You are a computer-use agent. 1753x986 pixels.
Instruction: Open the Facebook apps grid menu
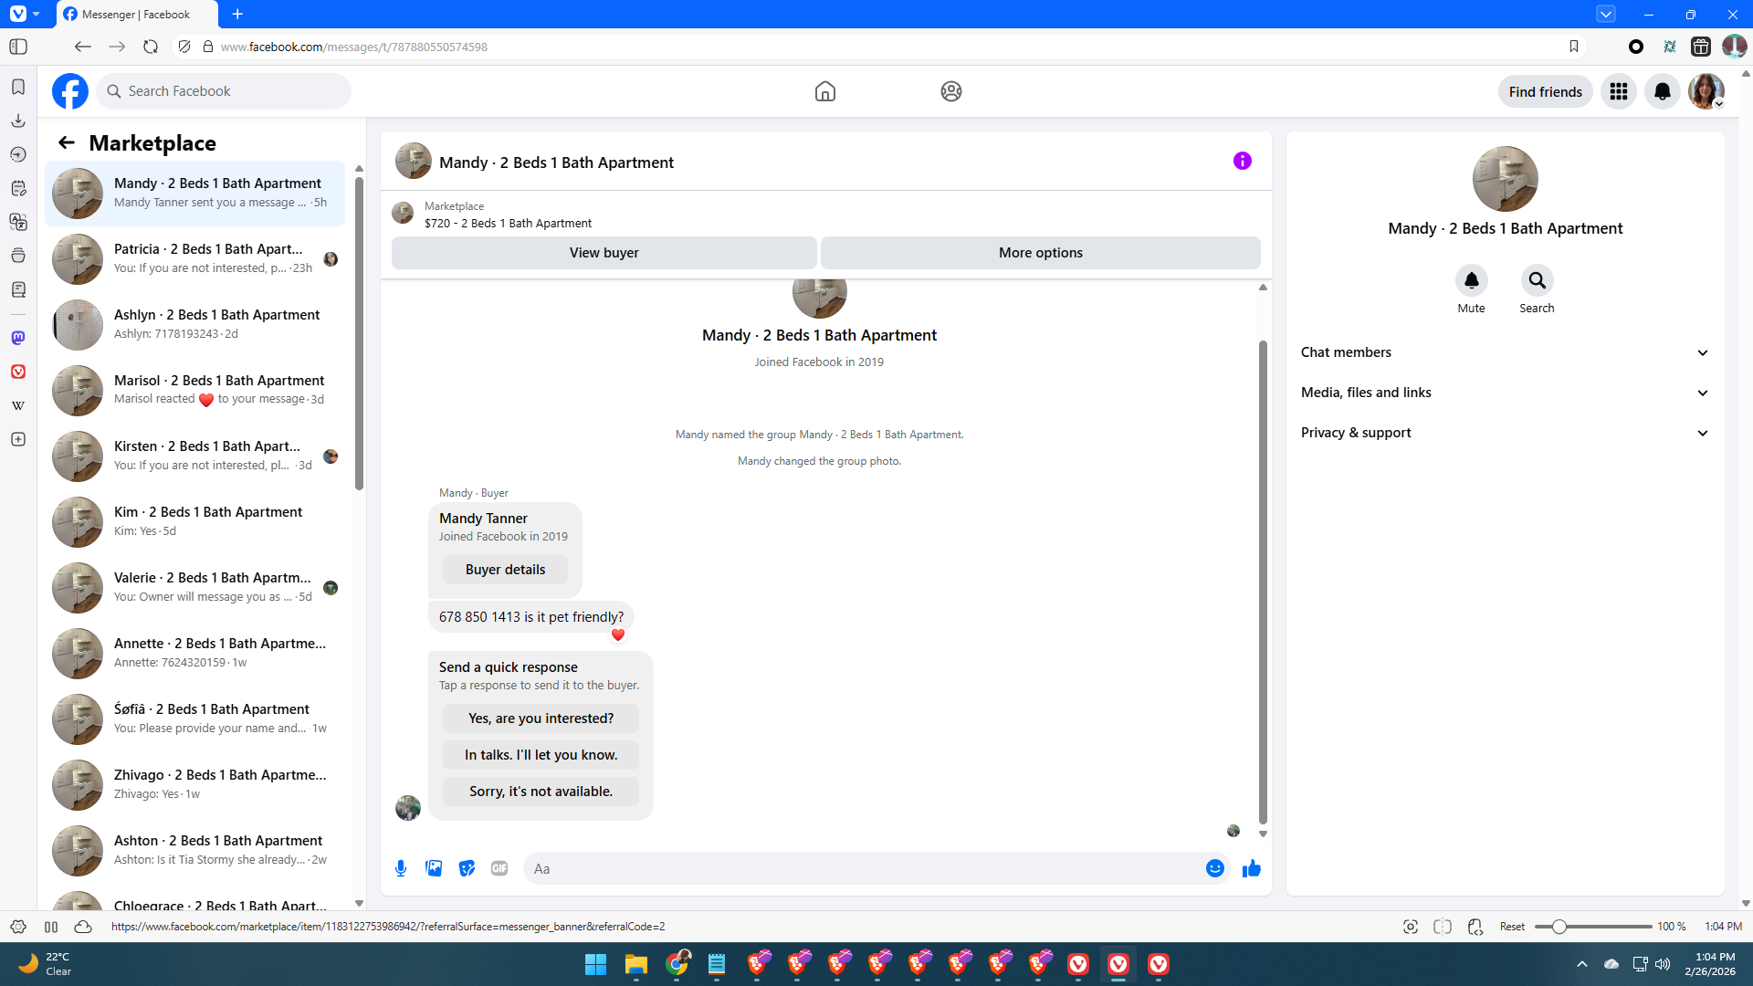click(x=1618, y=91)
